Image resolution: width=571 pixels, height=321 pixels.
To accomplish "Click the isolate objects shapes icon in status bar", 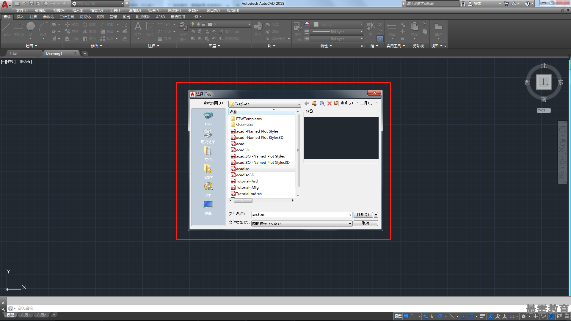I will pyautogui.click(x=543, y=316).
